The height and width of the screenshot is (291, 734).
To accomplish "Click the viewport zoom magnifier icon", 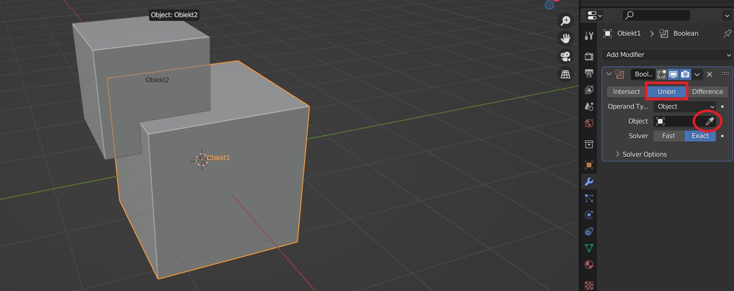I will [565, 20].
